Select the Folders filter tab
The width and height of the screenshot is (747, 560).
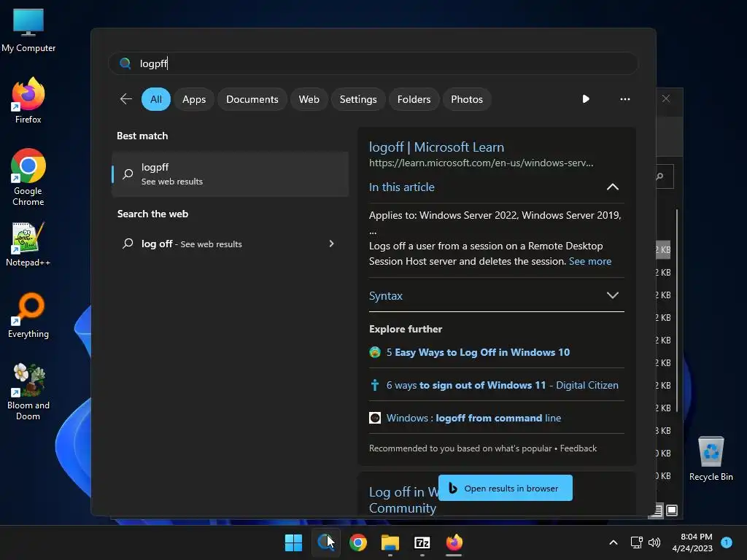[x=414, y=99]
